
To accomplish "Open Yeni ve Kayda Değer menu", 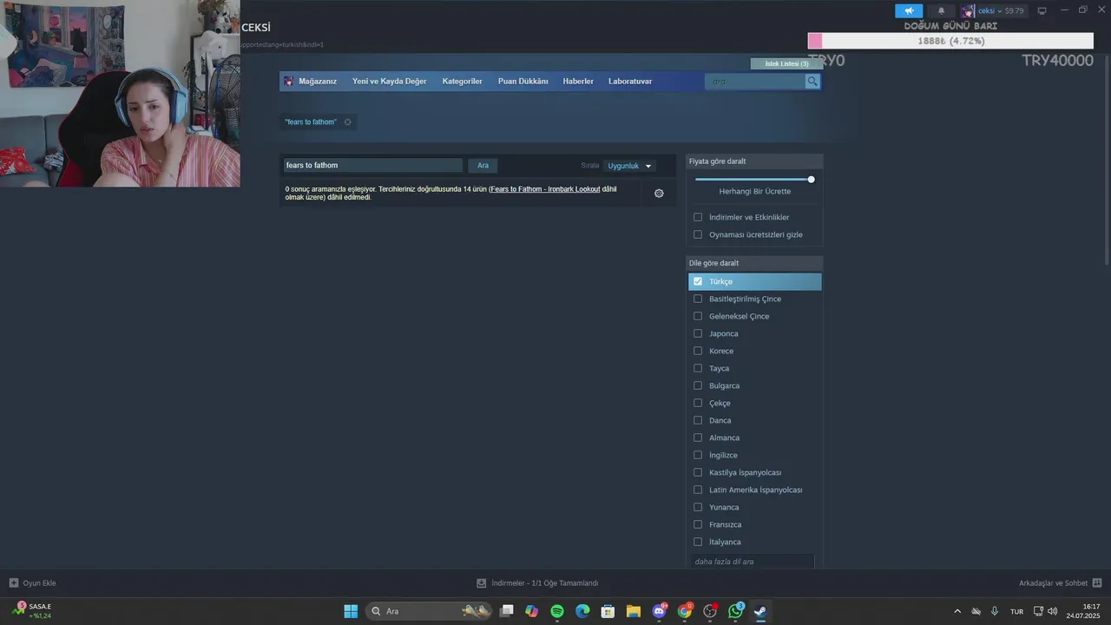I will [x=389, y=82].
